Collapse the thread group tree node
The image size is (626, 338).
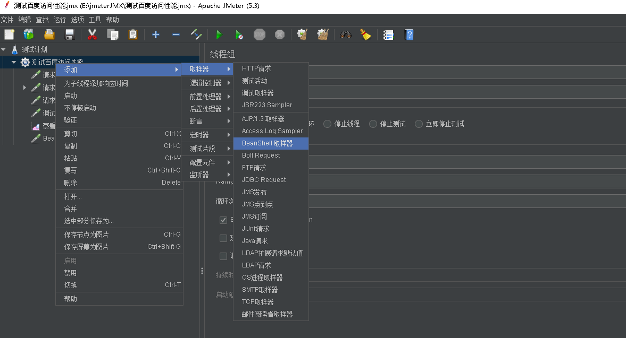[x=14, y=62]
